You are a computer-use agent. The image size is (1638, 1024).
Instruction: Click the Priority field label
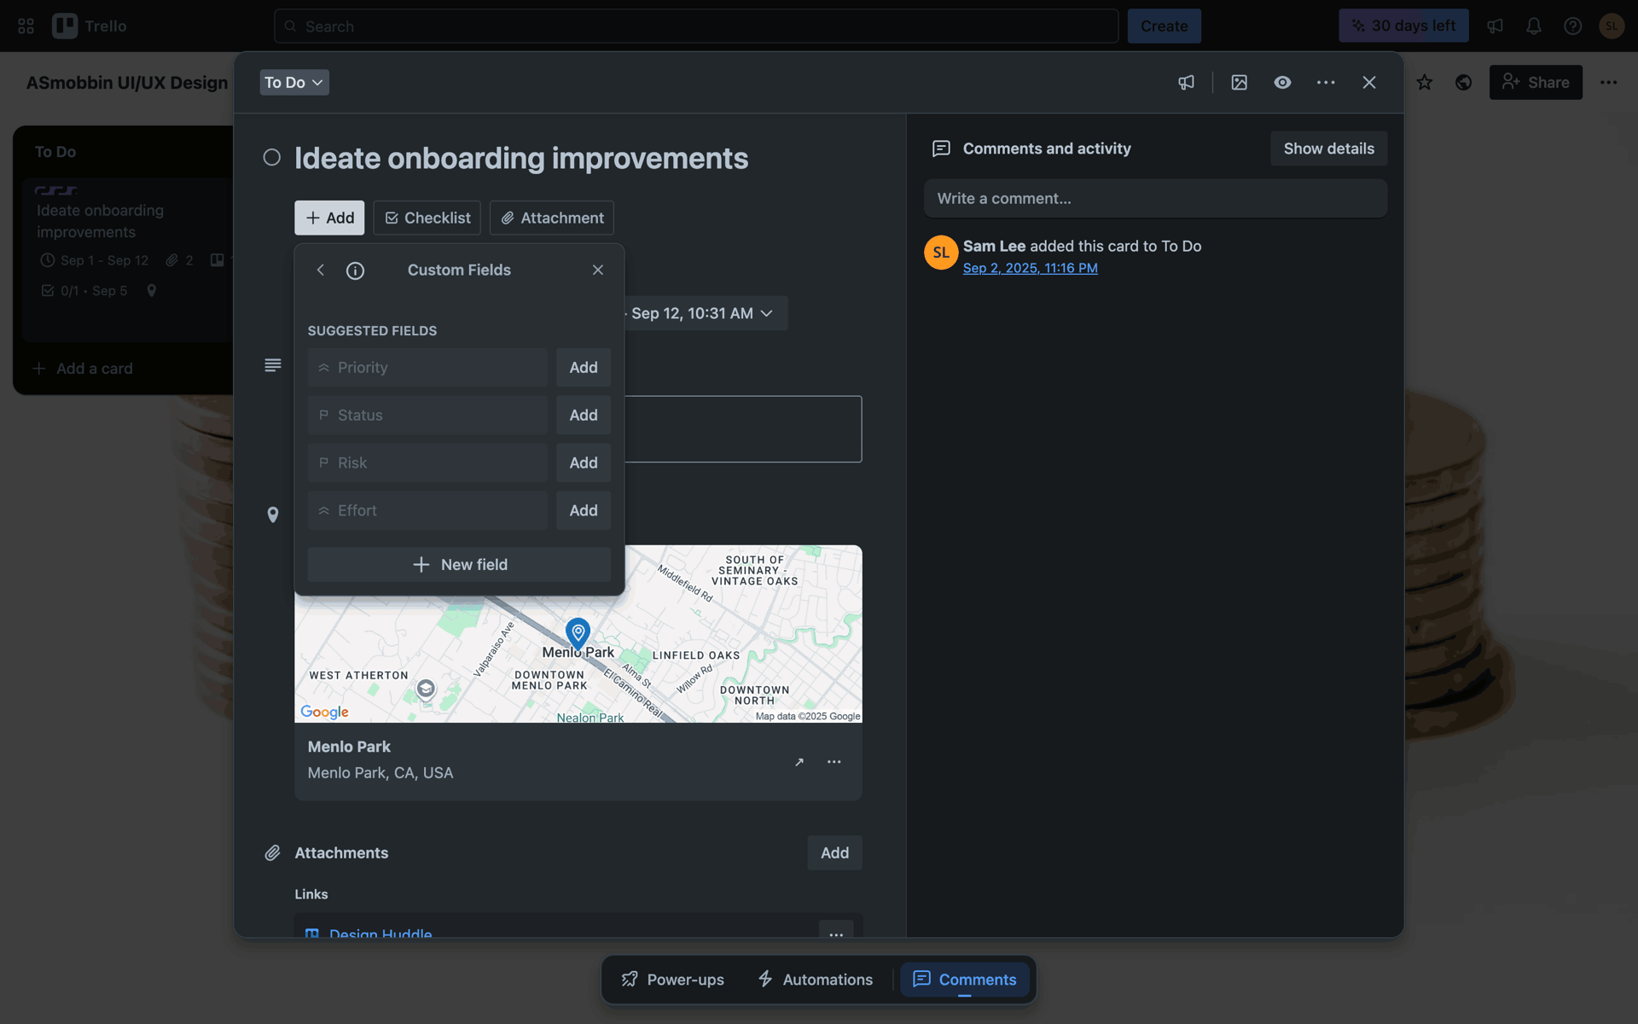point(427,367)
